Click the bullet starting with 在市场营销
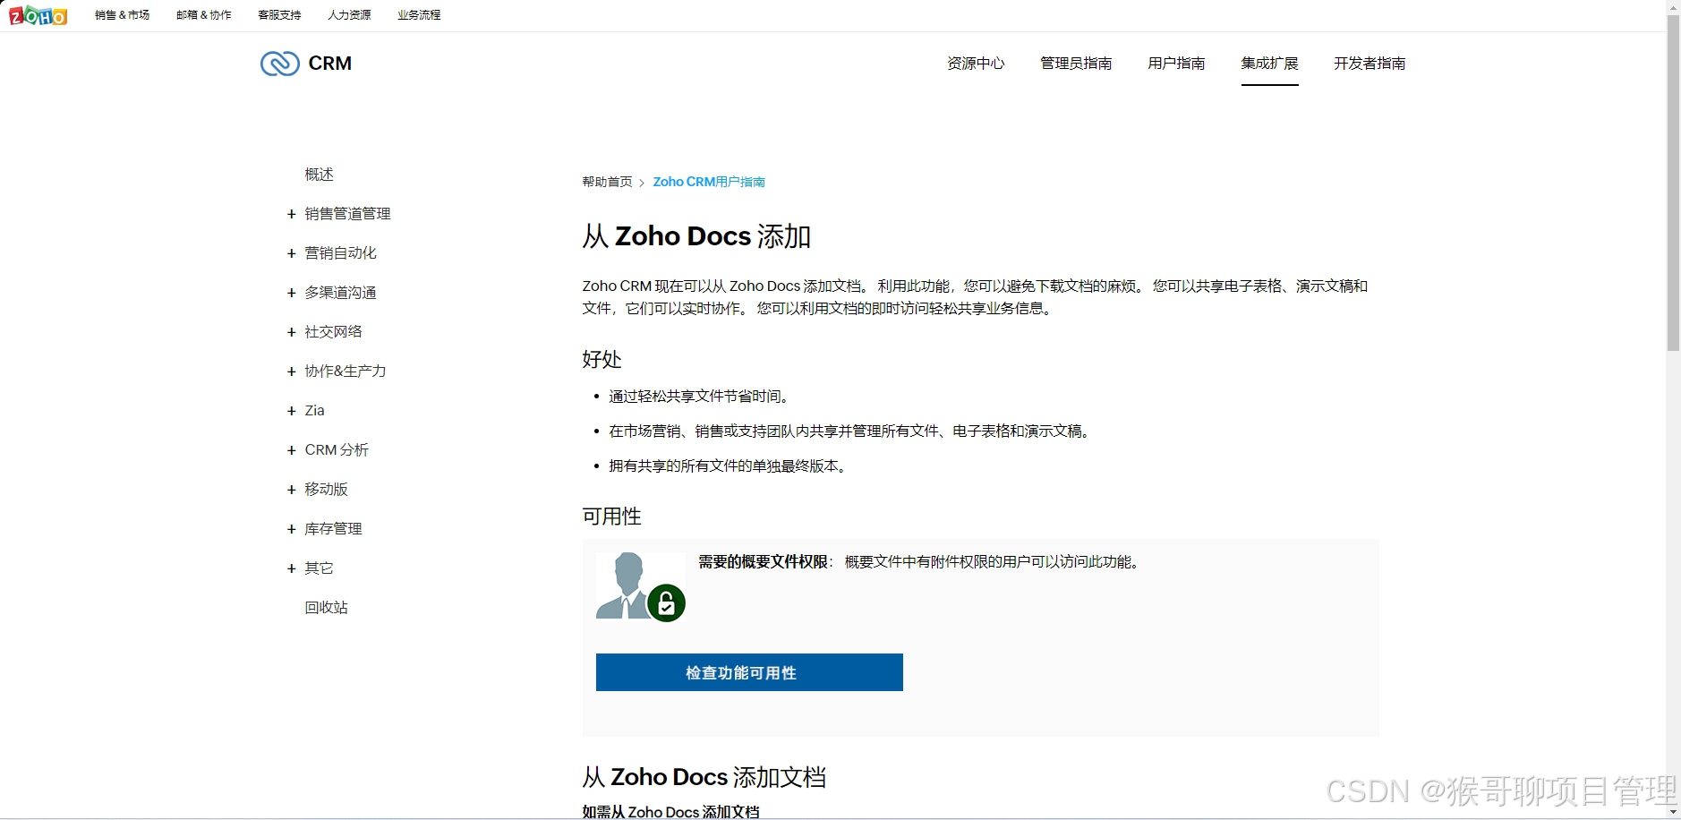The height and width of the screenshot is (820, 1681). click(849, 431)
